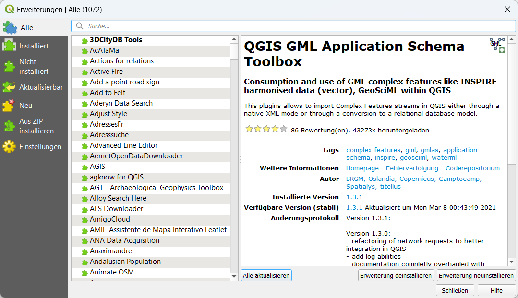Click the GML plugin logo icon

click(497, 45)
